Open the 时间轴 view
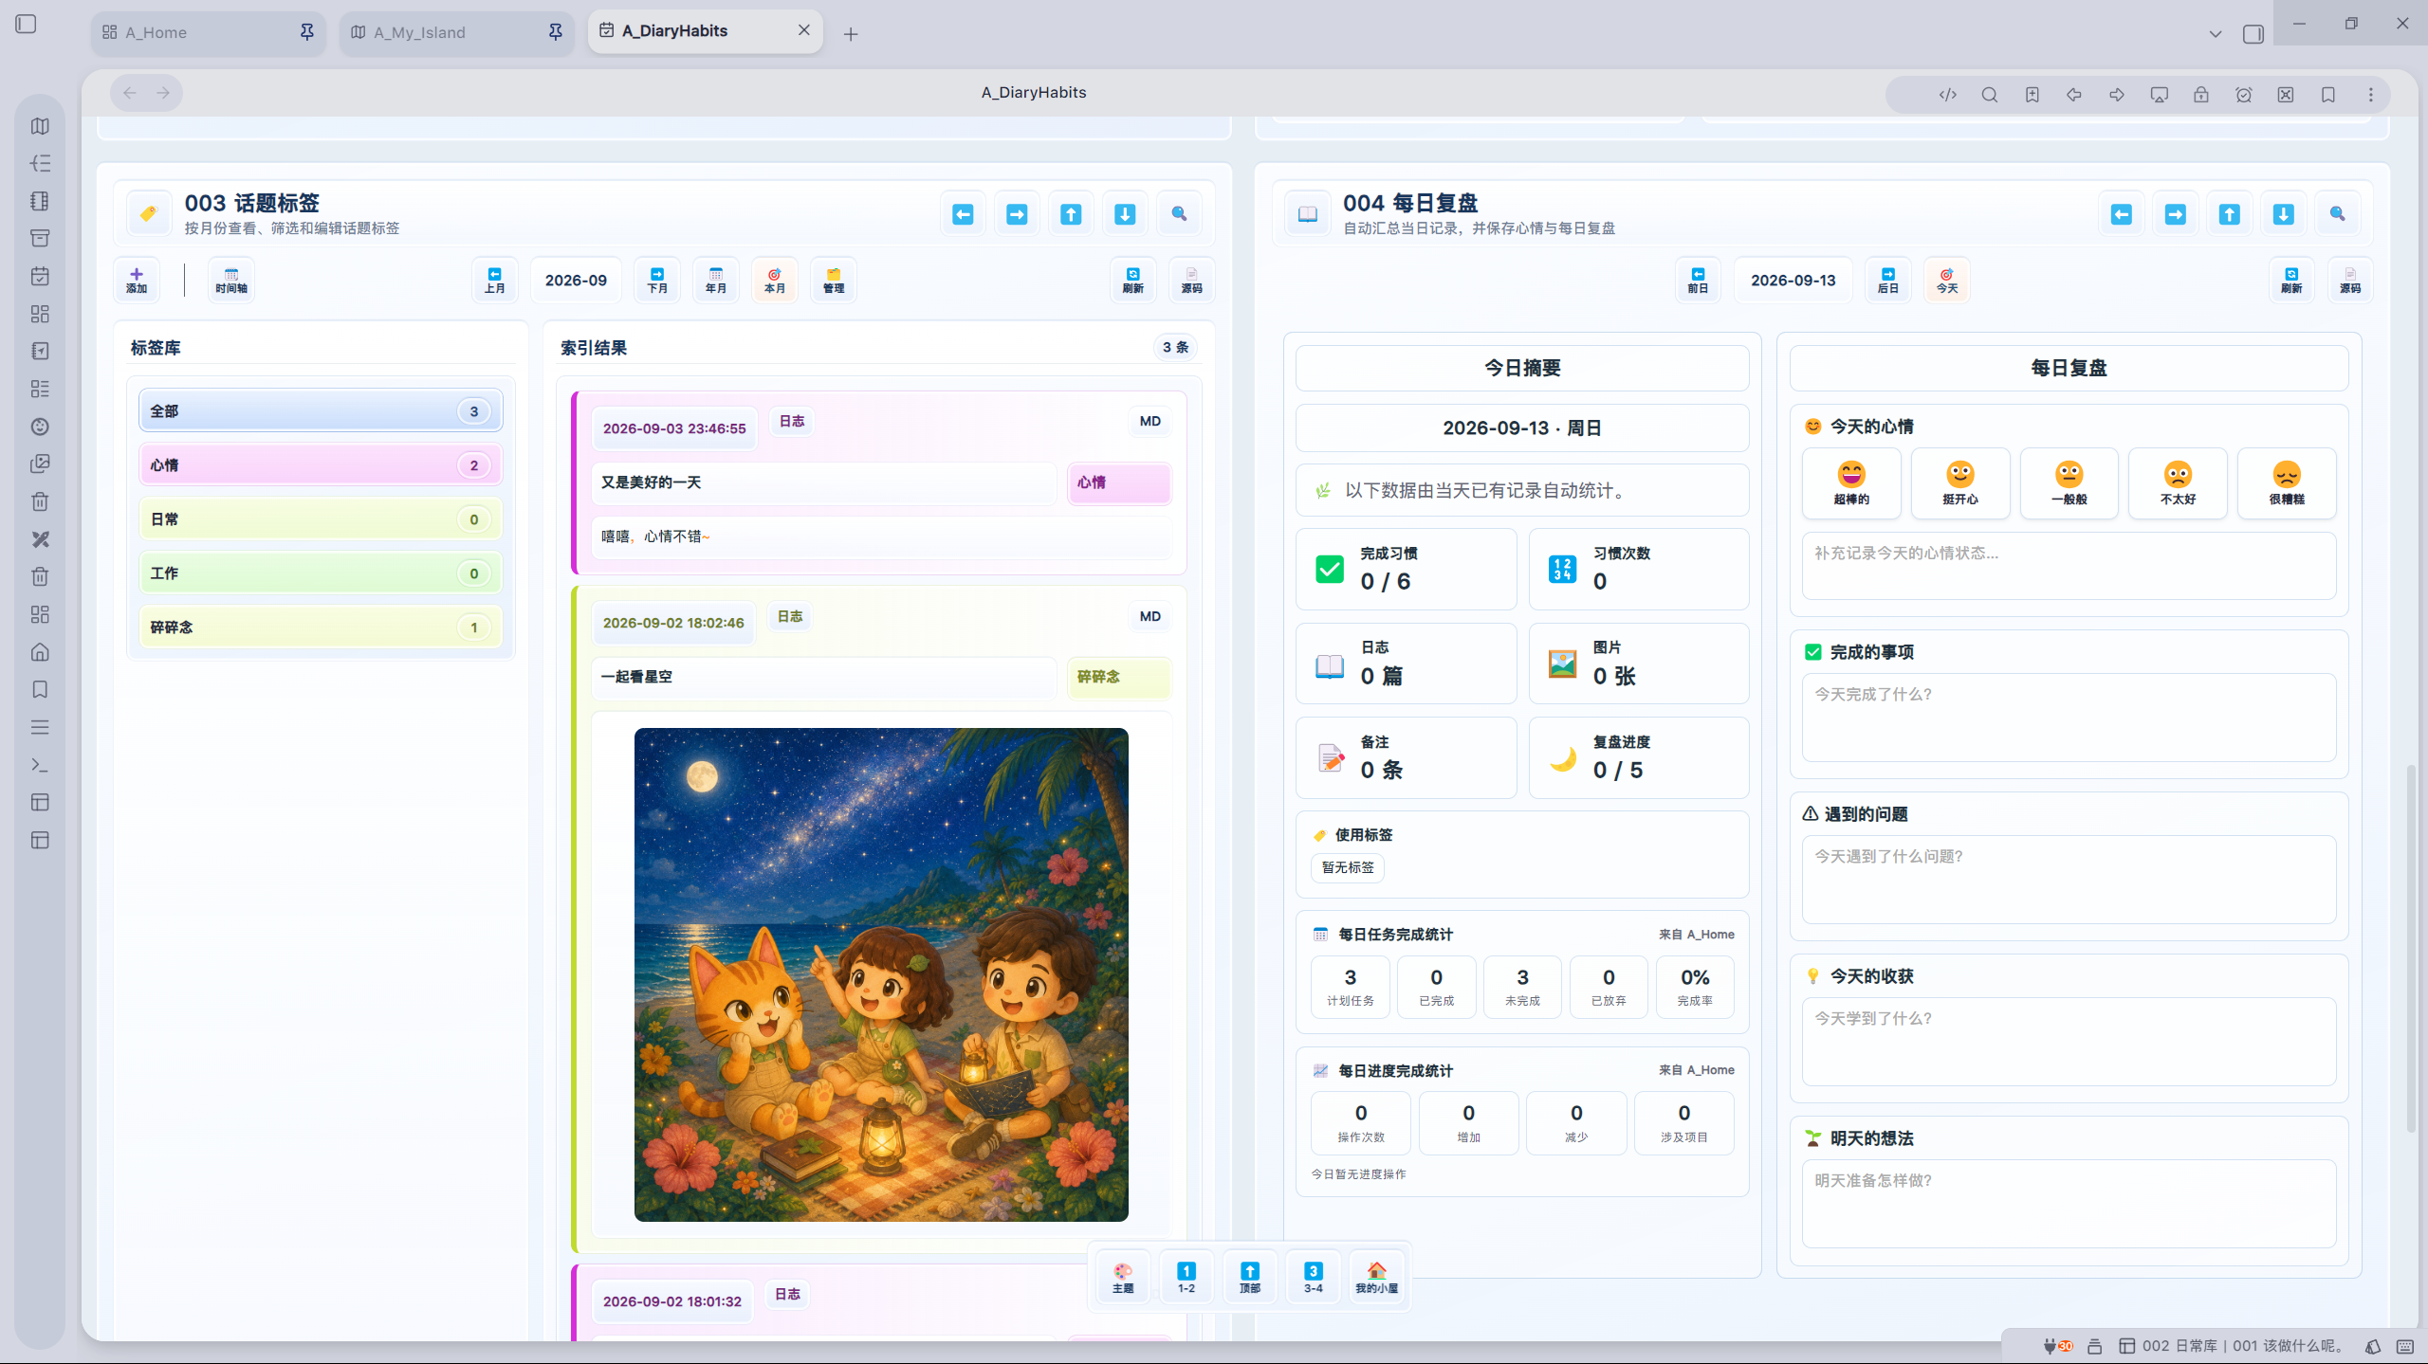The width and height of the screenshot is (2428, 1364). pyautogui.click(x=231, y=281)
